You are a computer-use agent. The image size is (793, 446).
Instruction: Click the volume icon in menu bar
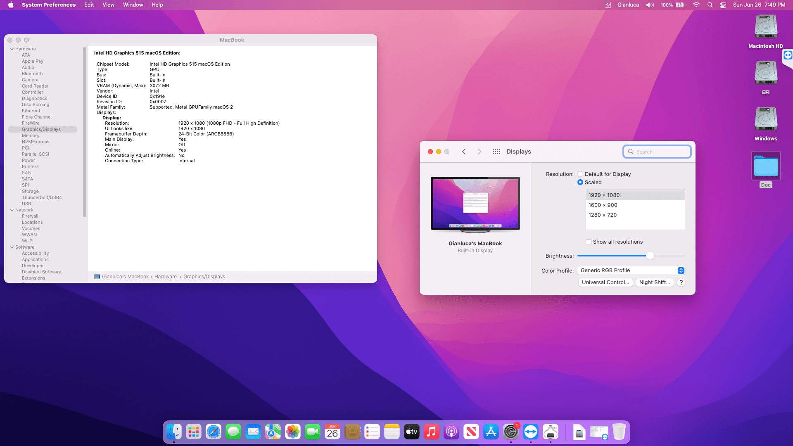(x=650, y=5)
